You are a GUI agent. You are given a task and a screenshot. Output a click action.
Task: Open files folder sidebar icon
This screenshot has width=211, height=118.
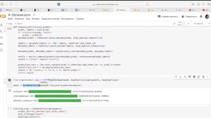1,50
